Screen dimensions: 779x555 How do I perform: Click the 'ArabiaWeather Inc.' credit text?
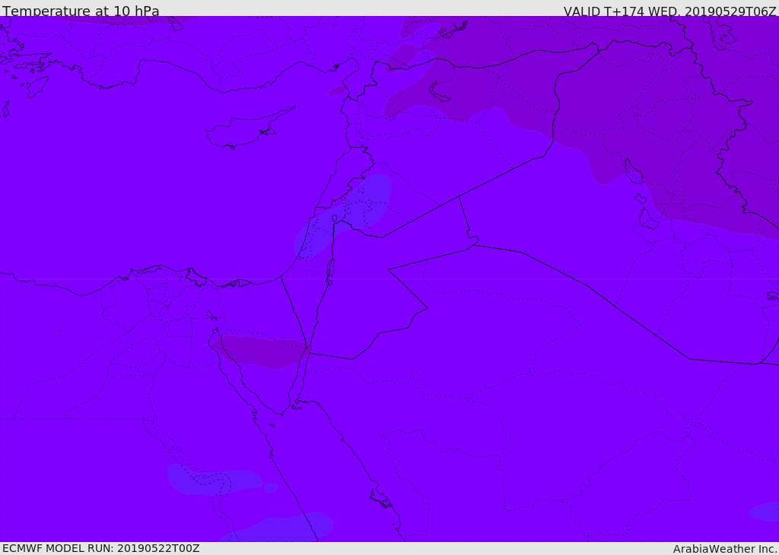pyautogui.click(x=724, y=549)
